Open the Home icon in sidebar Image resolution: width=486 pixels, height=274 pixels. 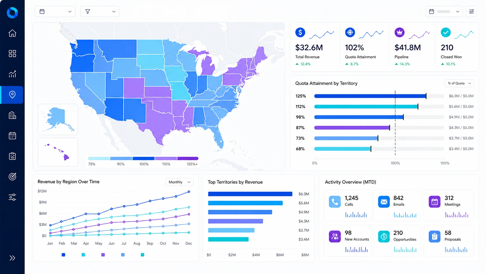(12, 33)
